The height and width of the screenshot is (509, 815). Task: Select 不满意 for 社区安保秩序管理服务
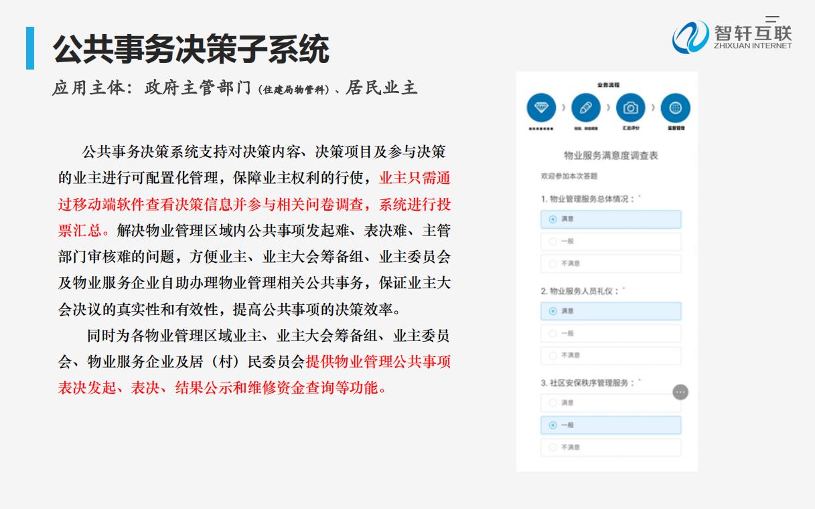click(611, 447)
